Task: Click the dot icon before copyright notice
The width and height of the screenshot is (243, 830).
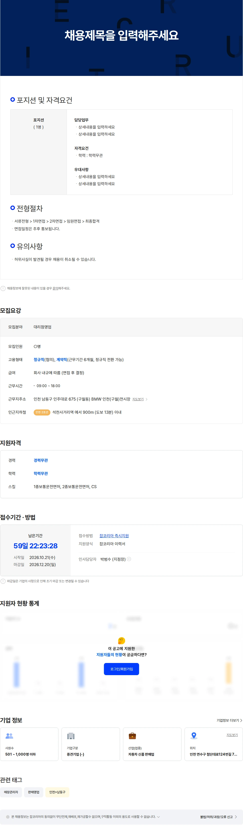Action: (x=8, y=817)
